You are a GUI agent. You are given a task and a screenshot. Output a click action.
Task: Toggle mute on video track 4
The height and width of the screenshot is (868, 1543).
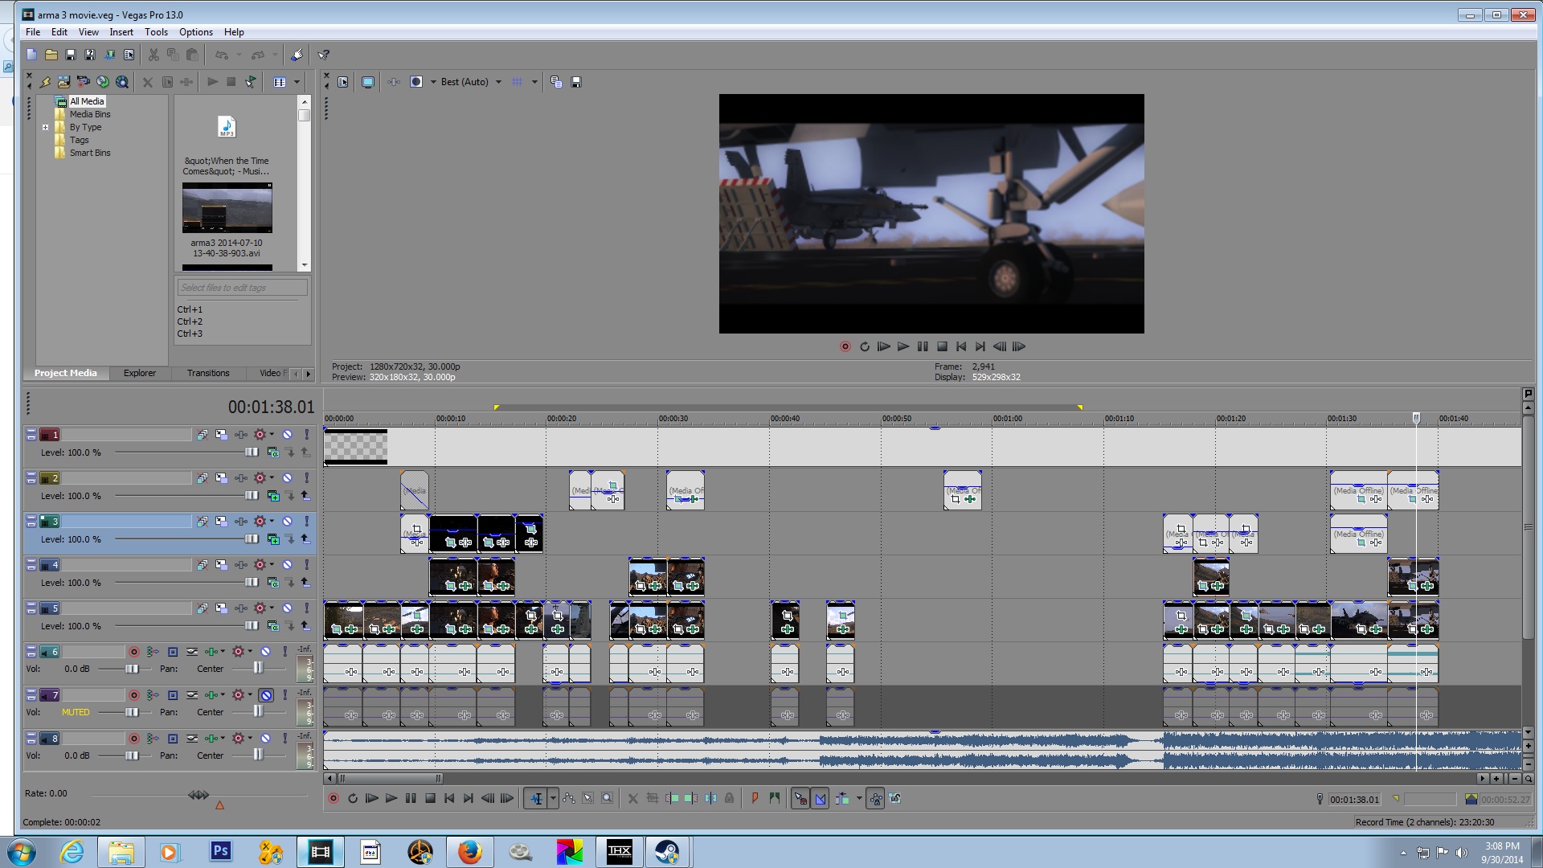point(287,564)
